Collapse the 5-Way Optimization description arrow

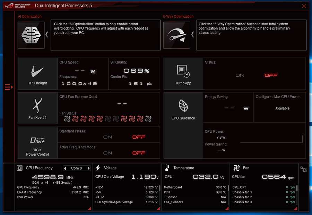point(192,34)
